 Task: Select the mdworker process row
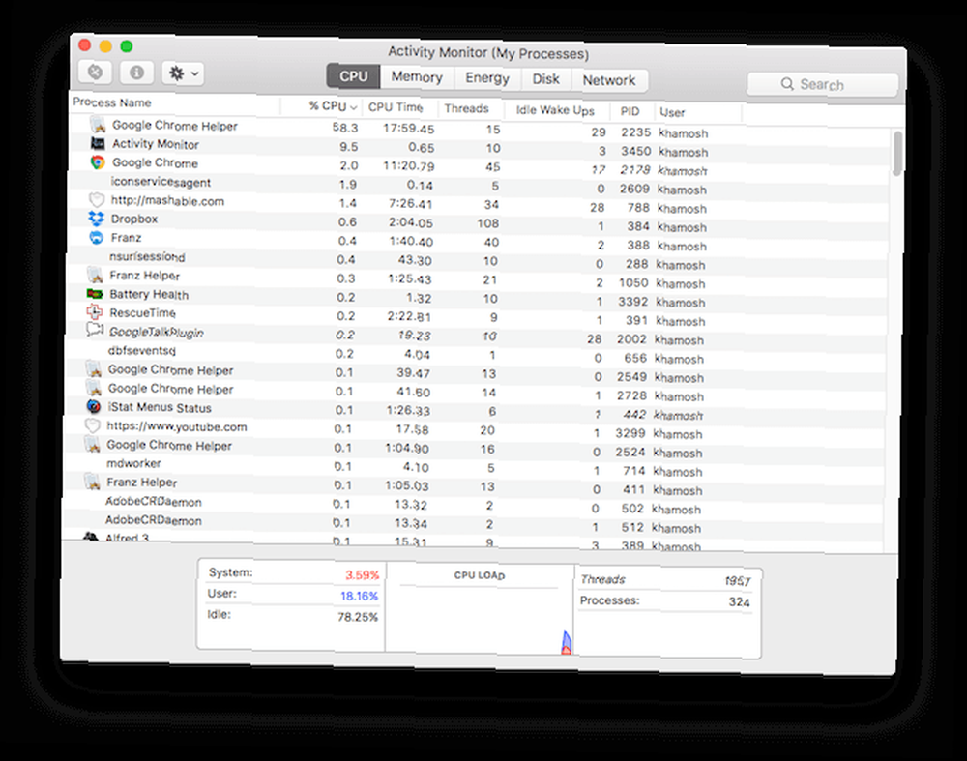pyautogui.click(x=474, y=466)
